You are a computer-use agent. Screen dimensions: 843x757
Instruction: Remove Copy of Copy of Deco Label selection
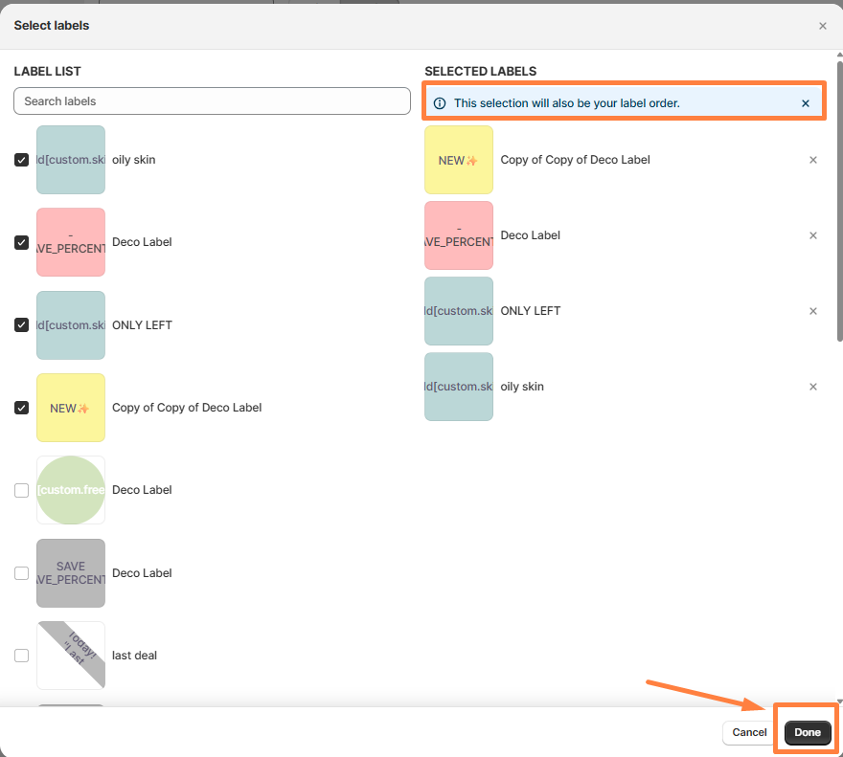(813, 160)
